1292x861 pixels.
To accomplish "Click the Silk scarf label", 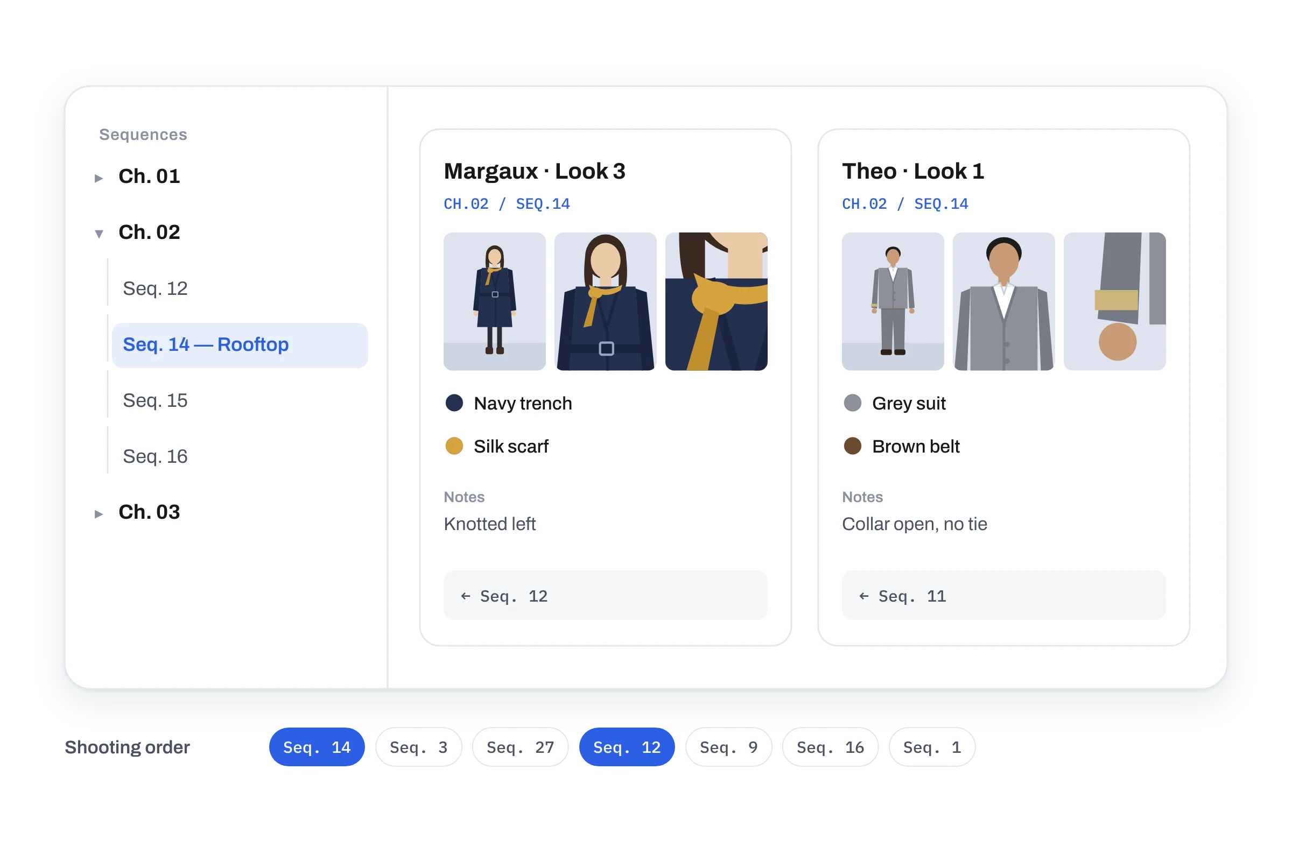I will tap(511, 447).
